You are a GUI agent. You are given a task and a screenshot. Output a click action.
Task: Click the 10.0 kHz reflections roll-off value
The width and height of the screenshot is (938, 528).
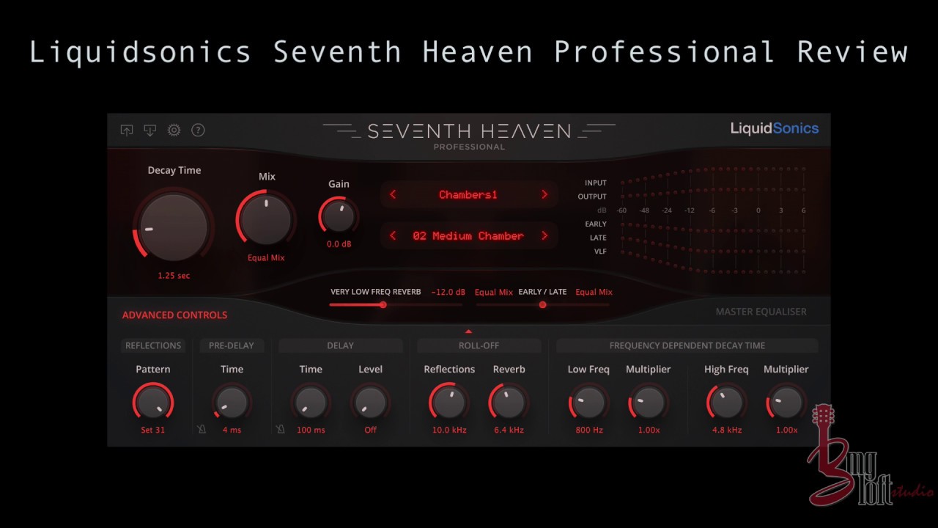click(449, 430)
